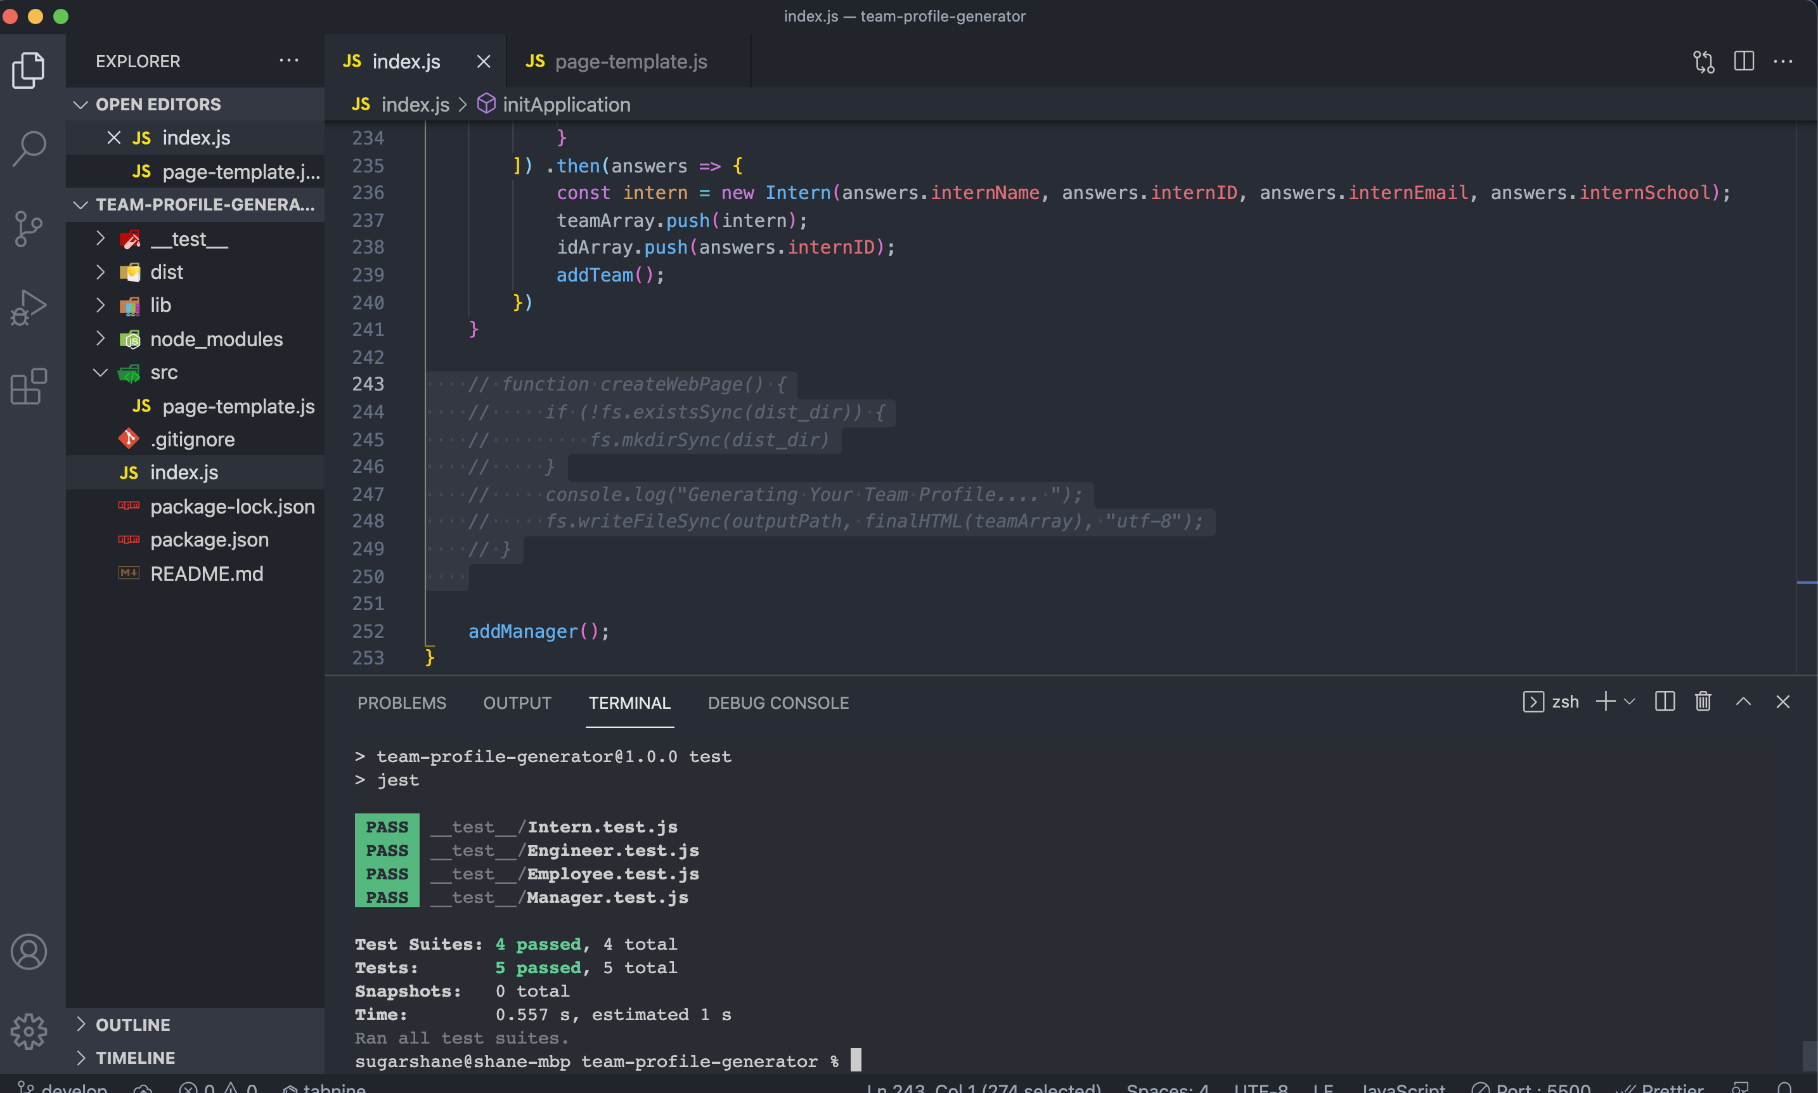The width and height of the screenshot is (1818, 1093).
Task: Open changes source control icon in editor toolbar
Action: coord(1704,61)
